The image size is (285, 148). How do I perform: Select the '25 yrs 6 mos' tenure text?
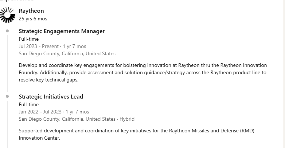(x=33, y=19)
